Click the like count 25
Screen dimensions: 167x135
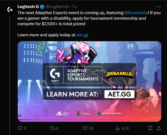(91, 128)
